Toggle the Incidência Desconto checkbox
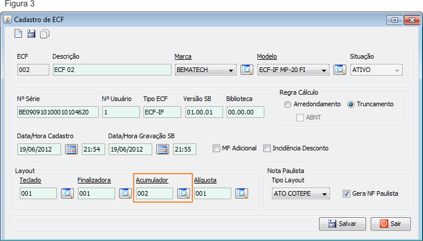 268,148
